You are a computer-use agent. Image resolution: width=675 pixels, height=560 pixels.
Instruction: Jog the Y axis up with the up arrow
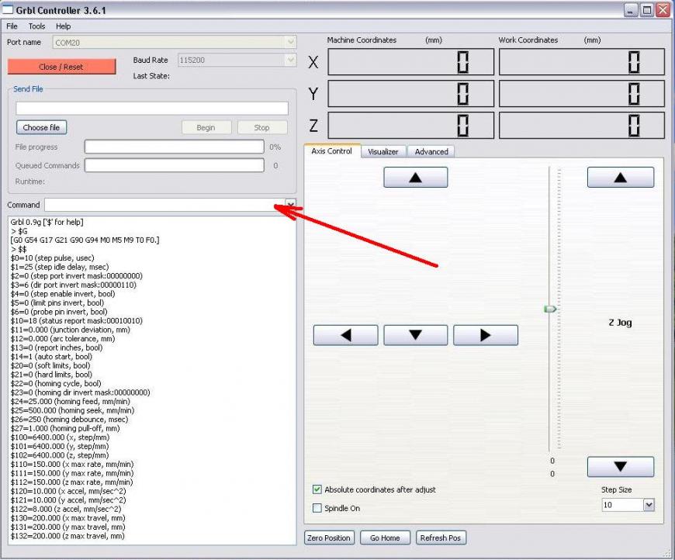415,178
